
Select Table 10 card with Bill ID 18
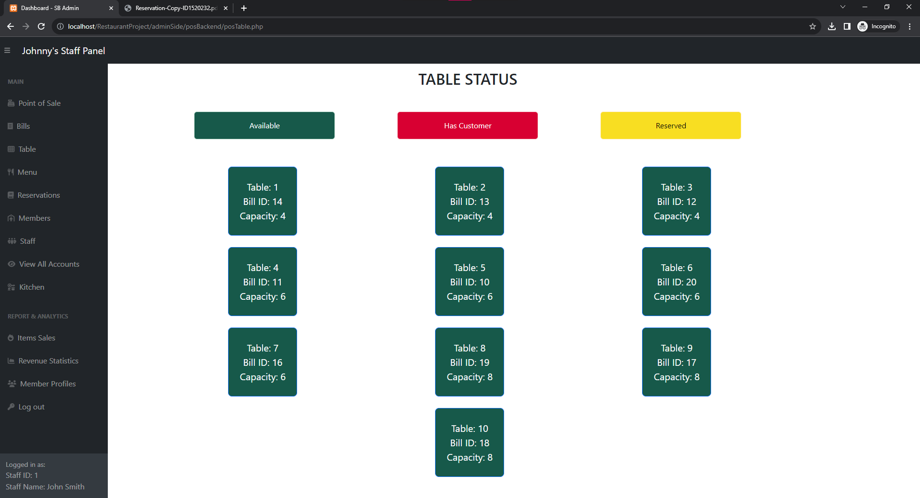pos(469,442)
